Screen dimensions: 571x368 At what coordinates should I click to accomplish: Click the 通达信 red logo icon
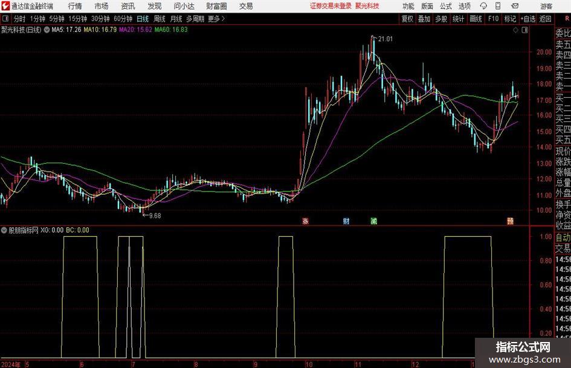(5, 6)
